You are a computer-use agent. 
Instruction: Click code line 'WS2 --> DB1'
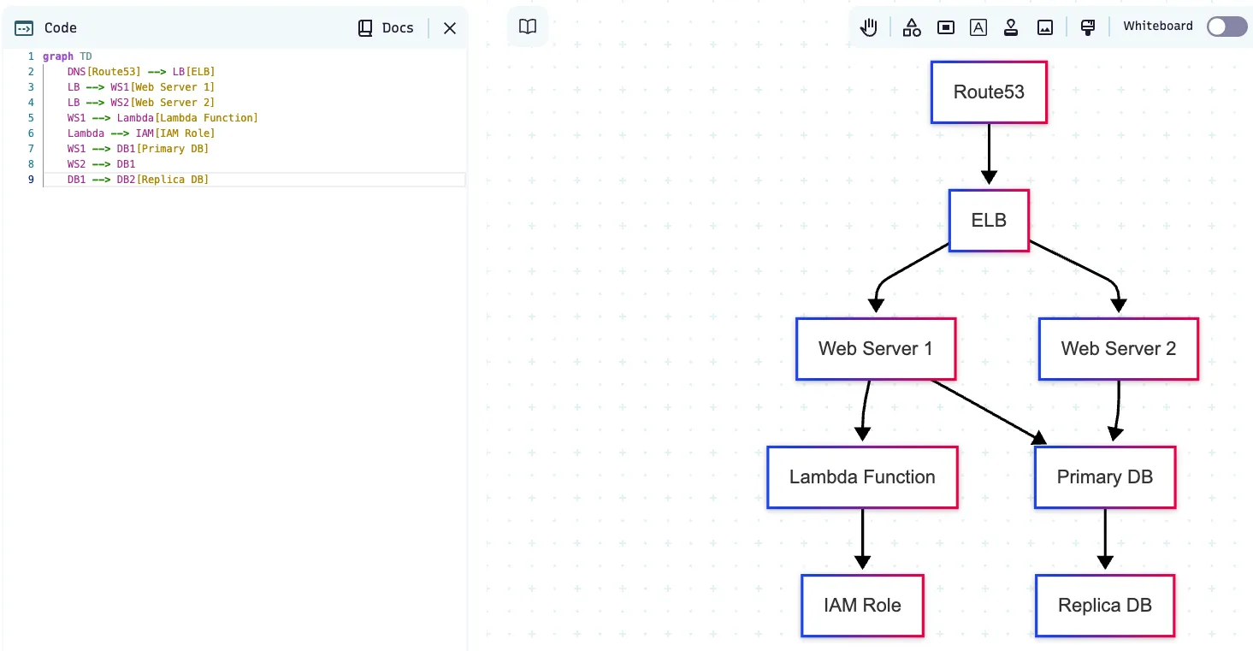(101, 164)
